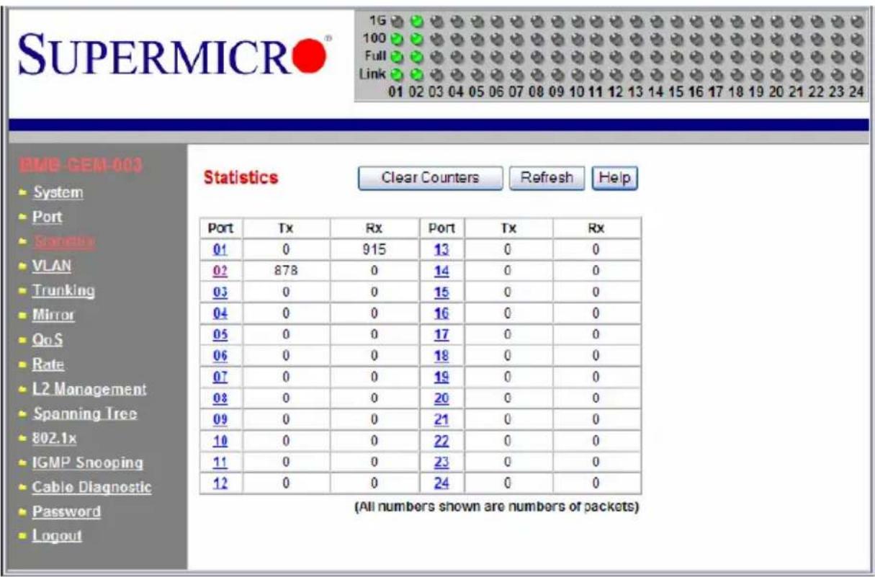875x577 pixels.
Task: Launch Cable Diagnostic
Action: coord(92,487)
